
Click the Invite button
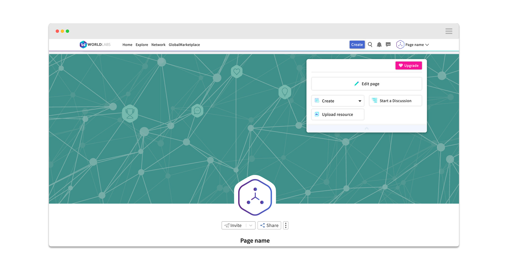pyautogui.click(x=233, y=225)
